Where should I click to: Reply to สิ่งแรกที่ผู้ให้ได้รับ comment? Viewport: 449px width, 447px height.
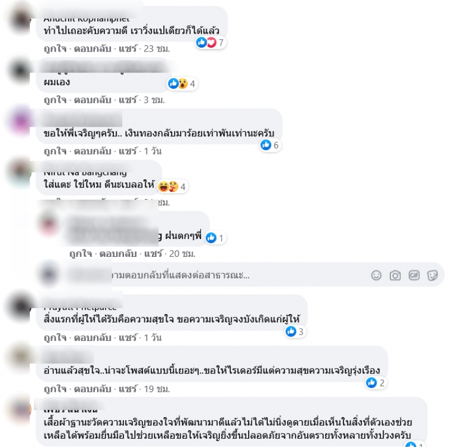point(93,338)
